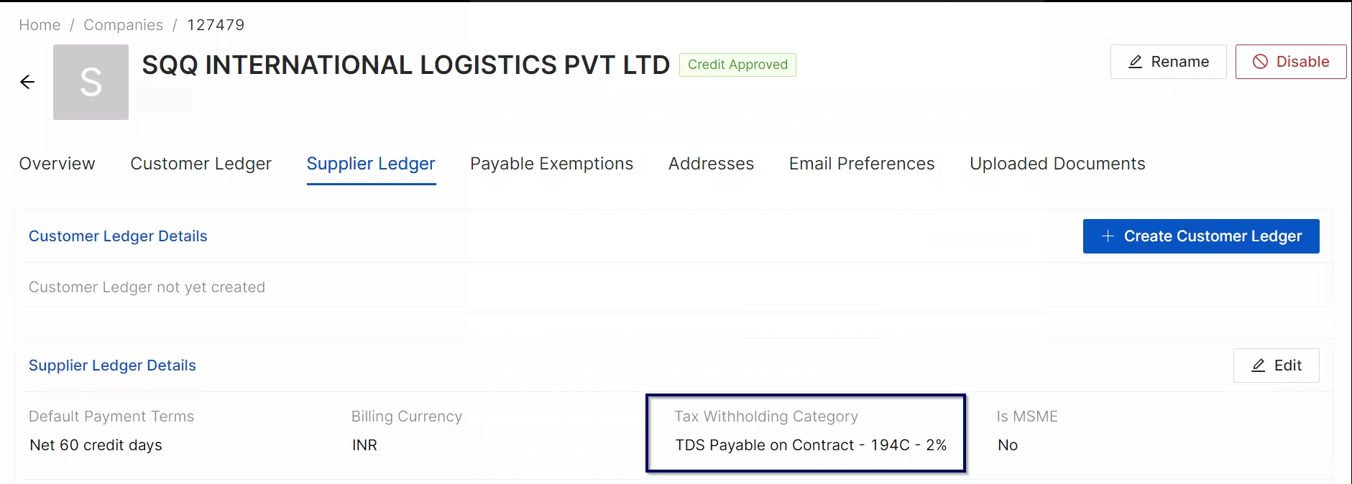The width and height of the screenshot is (1352, 484).
Task: Click the Credit Approved status badge
Action: (x=737, y=65)
